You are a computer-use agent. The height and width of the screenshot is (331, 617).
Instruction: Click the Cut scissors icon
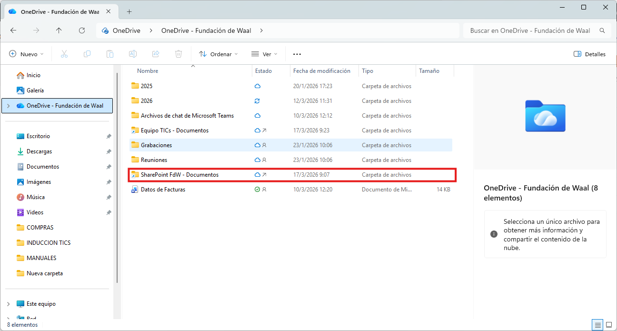[64, 54]
